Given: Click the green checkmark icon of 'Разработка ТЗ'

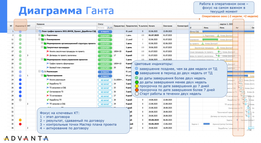Looking at the screenshot, I should click(48, 83).
